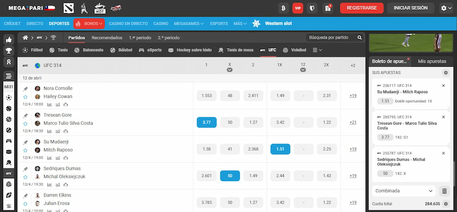The width and height of the screenshot is (457, 212).
Task: Go to Casino en Directo
Action: click(x=128, y=23)
